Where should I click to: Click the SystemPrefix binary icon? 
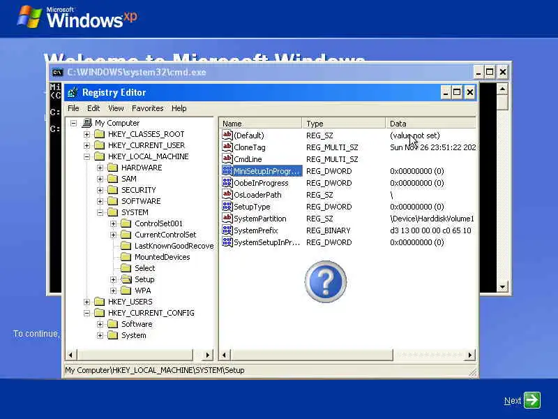point(227,230)
